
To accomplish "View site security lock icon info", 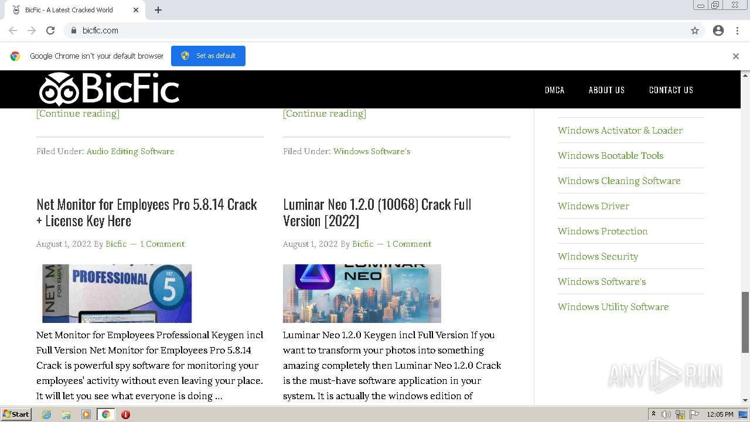I will [x=73, y=30].
